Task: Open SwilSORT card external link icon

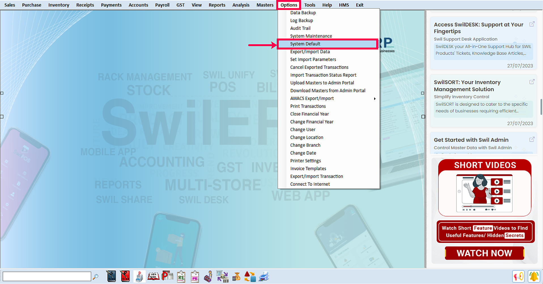Action: coord(532,82)
